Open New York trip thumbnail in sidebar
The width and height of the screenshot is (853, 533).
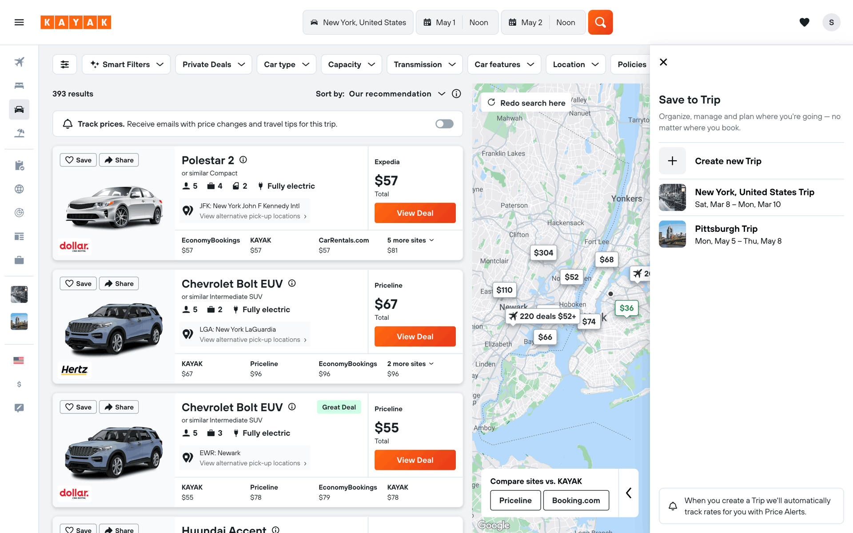click(x=19, y=294)
